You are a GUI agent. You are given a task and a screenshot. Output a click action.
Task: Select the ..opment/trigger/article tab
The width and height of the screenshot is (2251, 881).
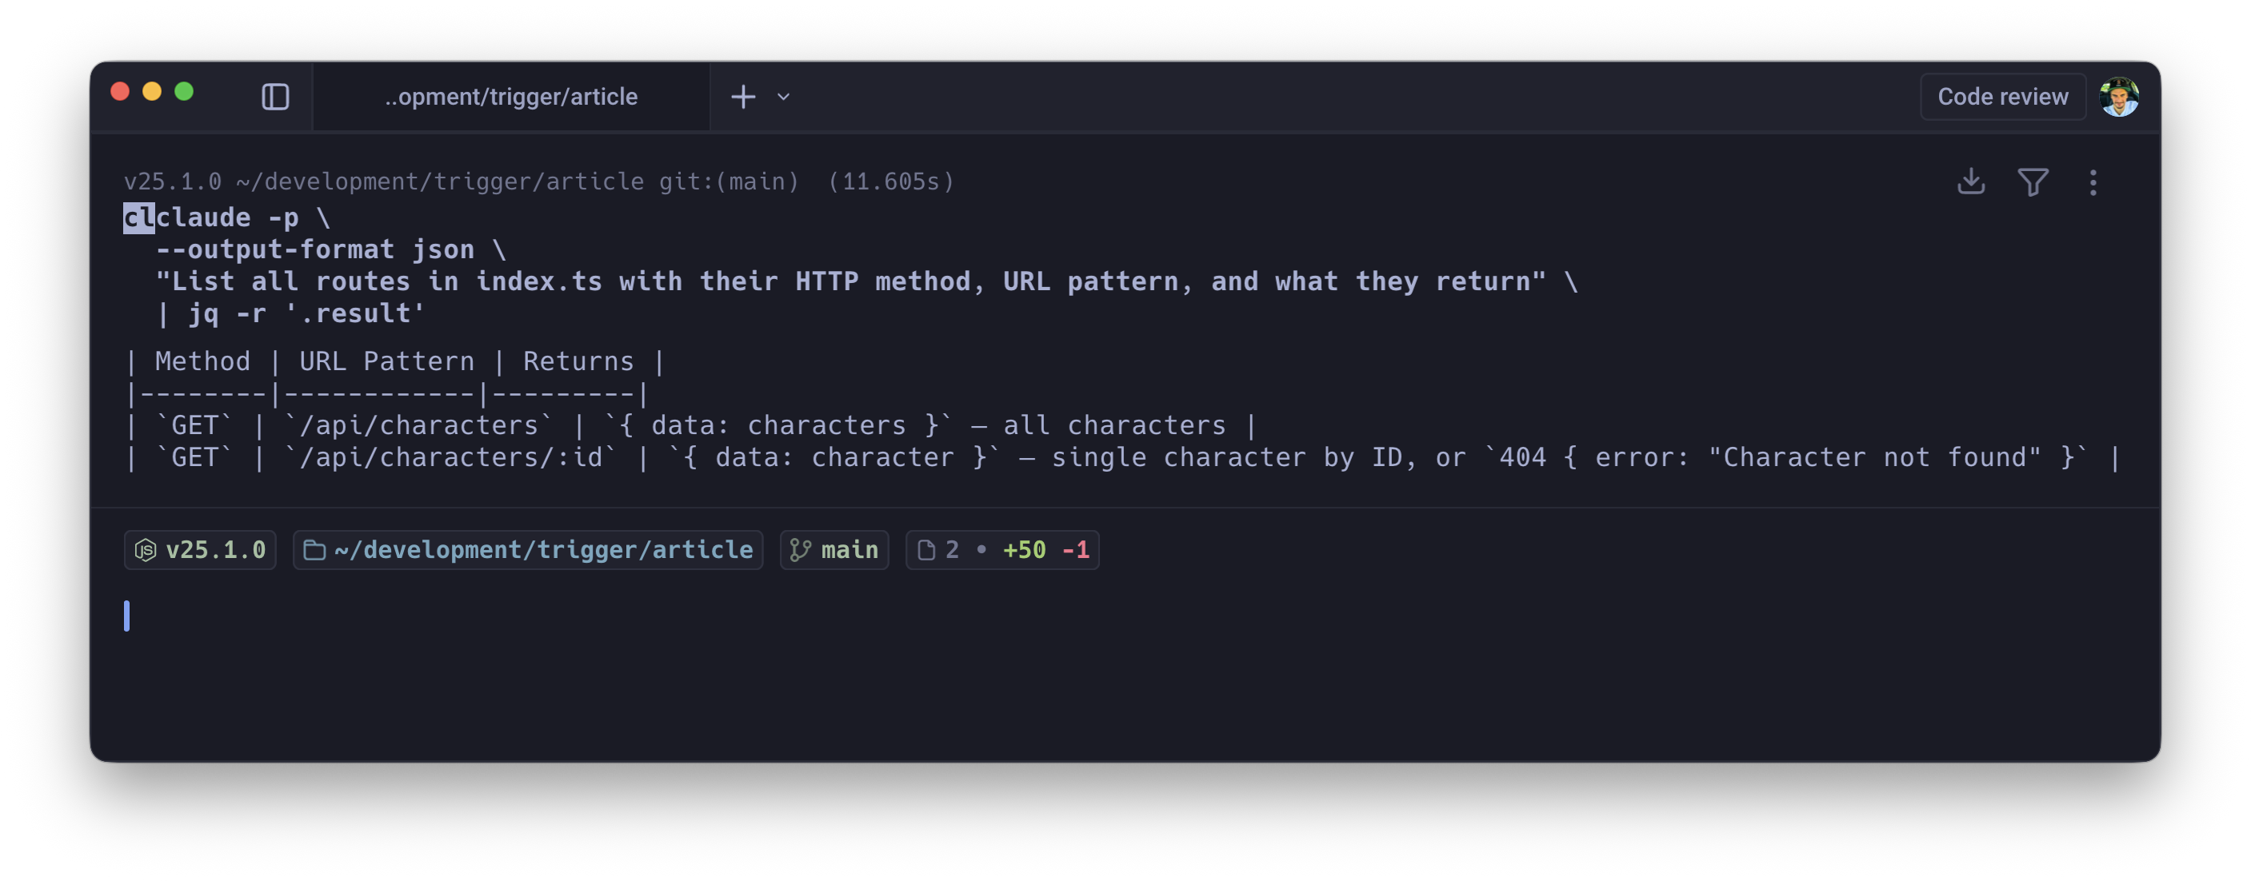[510, 96]
